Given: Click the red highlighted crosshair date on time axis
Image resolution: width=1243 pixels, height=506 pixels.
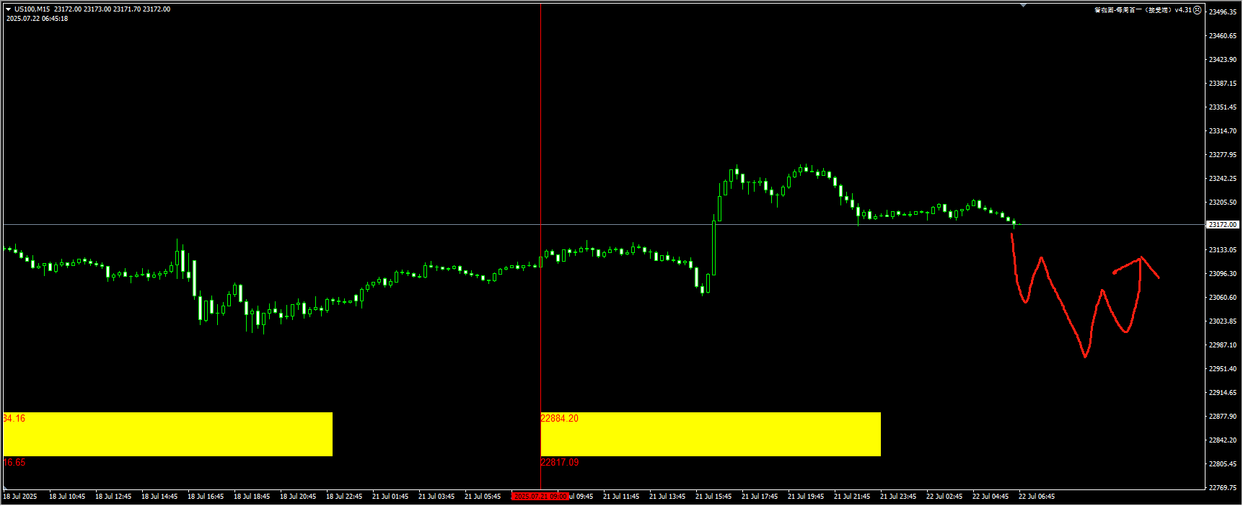Looking at the screenshot, I should (x=540, y=496).
